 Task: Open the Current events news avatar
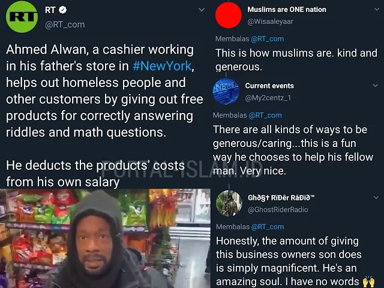pos(226,91)
